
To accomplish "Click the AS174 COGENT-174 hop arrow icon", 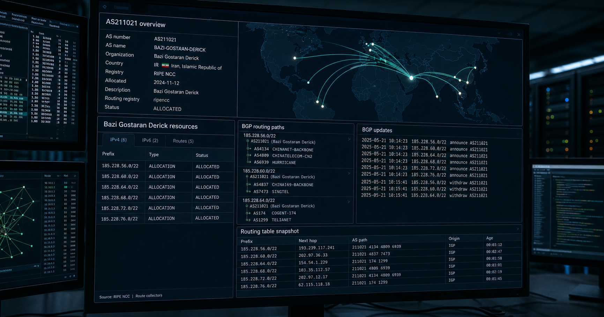I will (248, 213).
